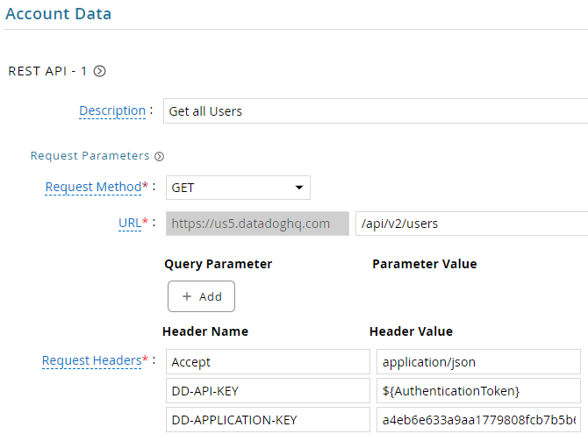The height and width of the screenshot is (434, 588).
Task: Select the DD-API-KEY header name field
Action: click(x=268, y=391)
